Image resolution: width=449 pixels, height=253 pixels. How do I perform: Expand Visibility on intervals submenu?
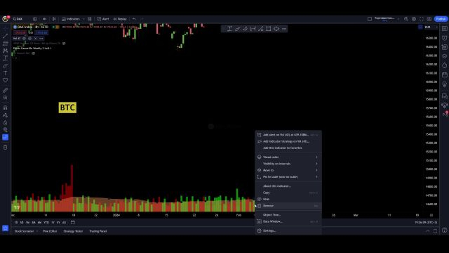click(288, 164)
